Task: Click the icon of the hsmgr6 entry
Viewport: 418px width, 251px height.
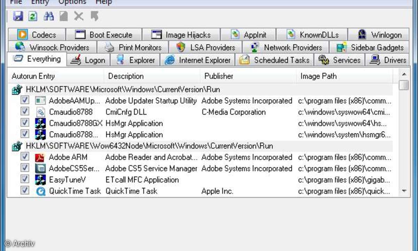Action: [40, 135]
